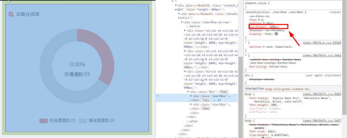This screenshot has width=347, height=138.
Task: Click the box-sizing: border-box declaration
Action: (x=268, y=66)
